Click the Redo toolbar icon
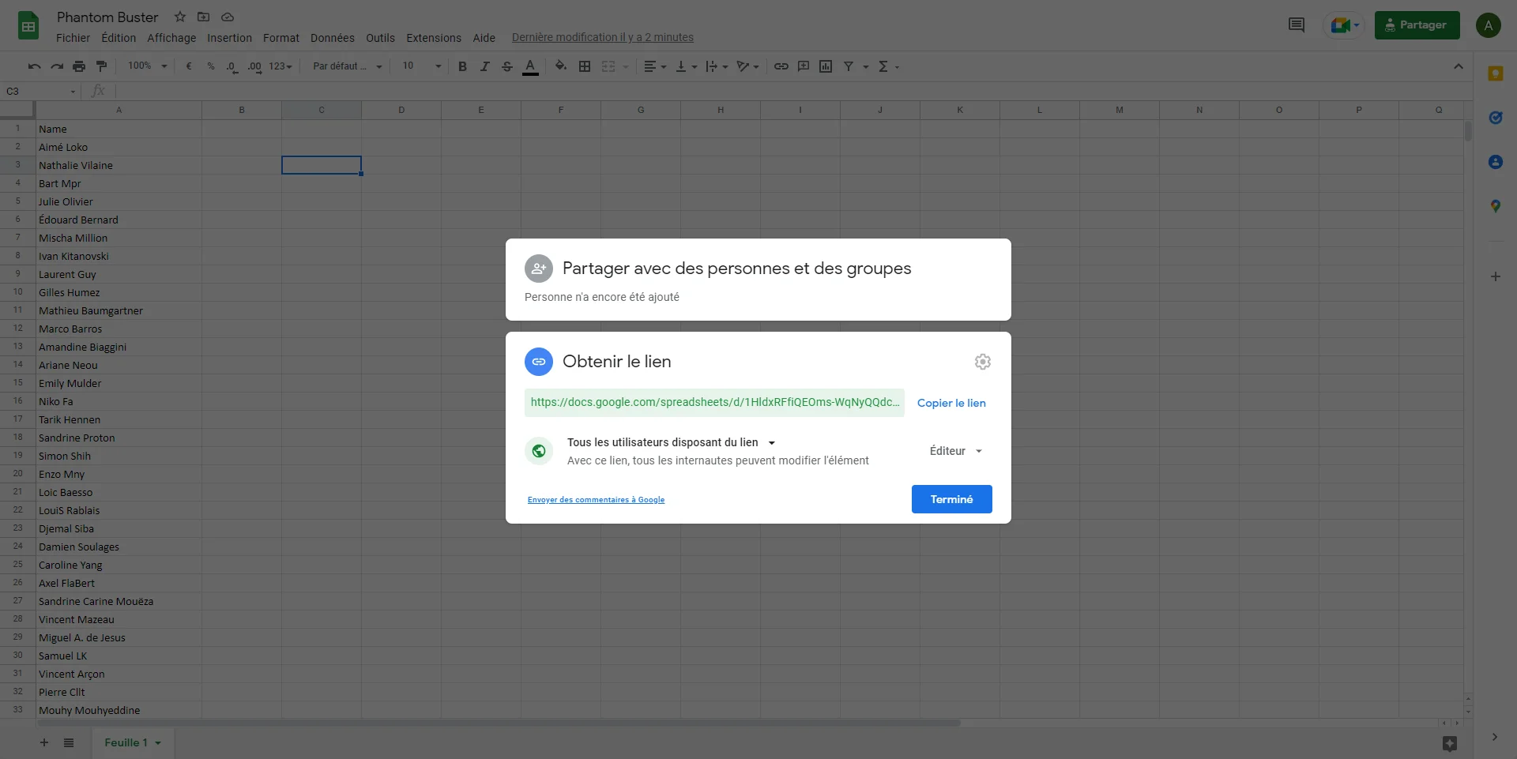This screenshot has width=1517, height=759. [x=57, y=66]
